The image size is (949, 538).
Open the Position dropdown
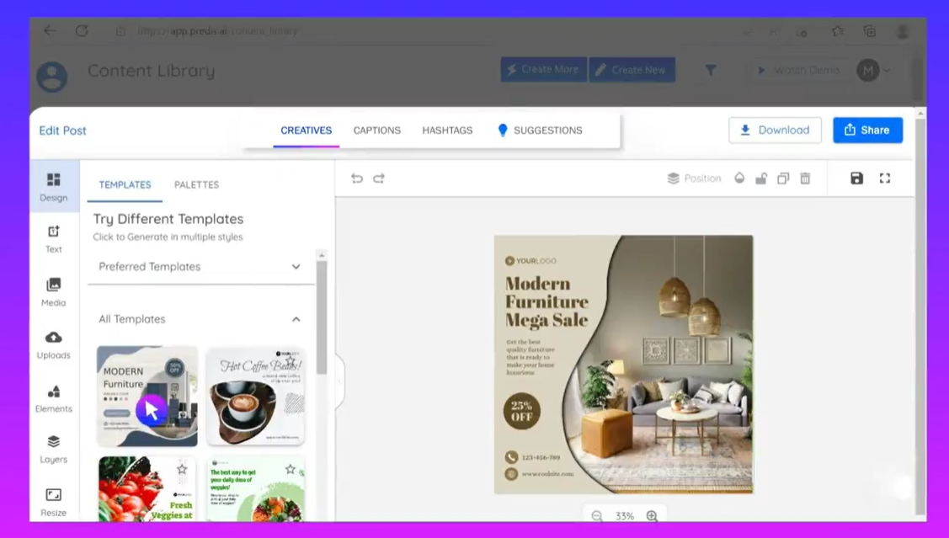(695, 178)
